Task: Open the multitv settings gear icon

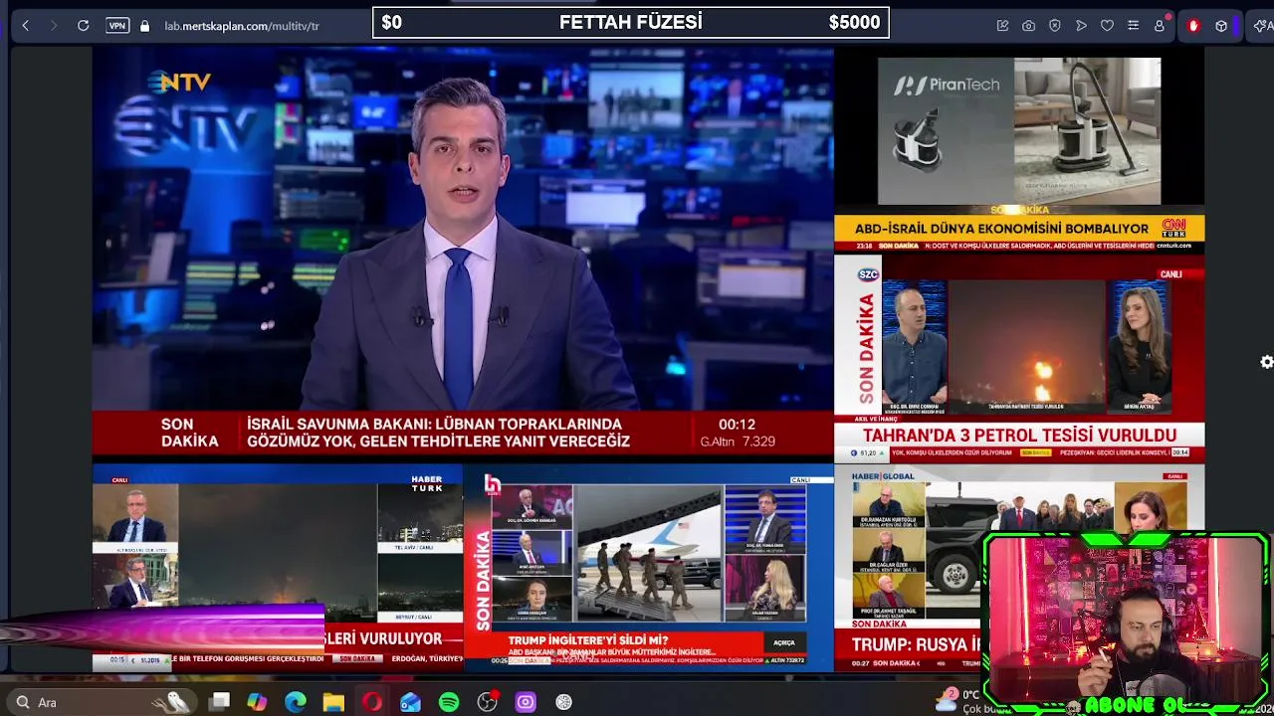Action: click(1266, 362)
